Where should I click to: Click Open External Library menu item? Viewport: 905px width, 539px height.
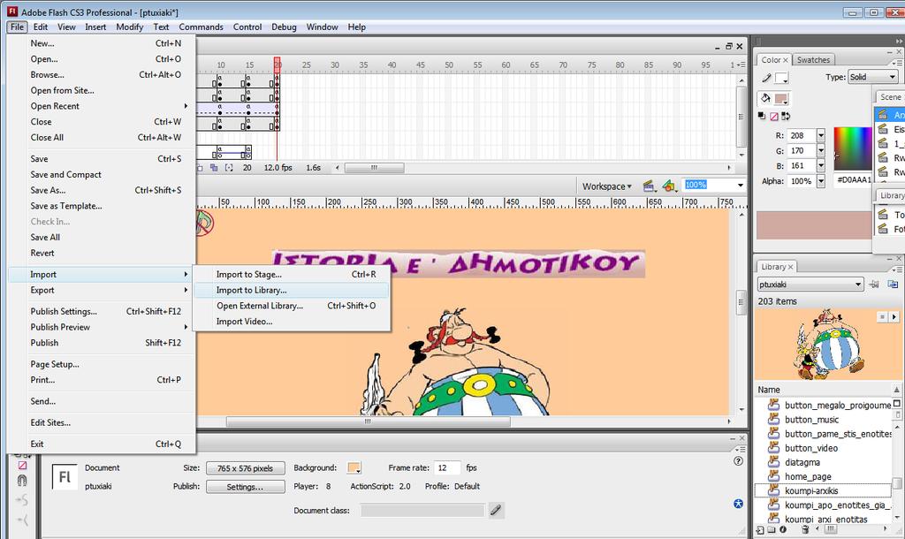(x=292, y=306)
